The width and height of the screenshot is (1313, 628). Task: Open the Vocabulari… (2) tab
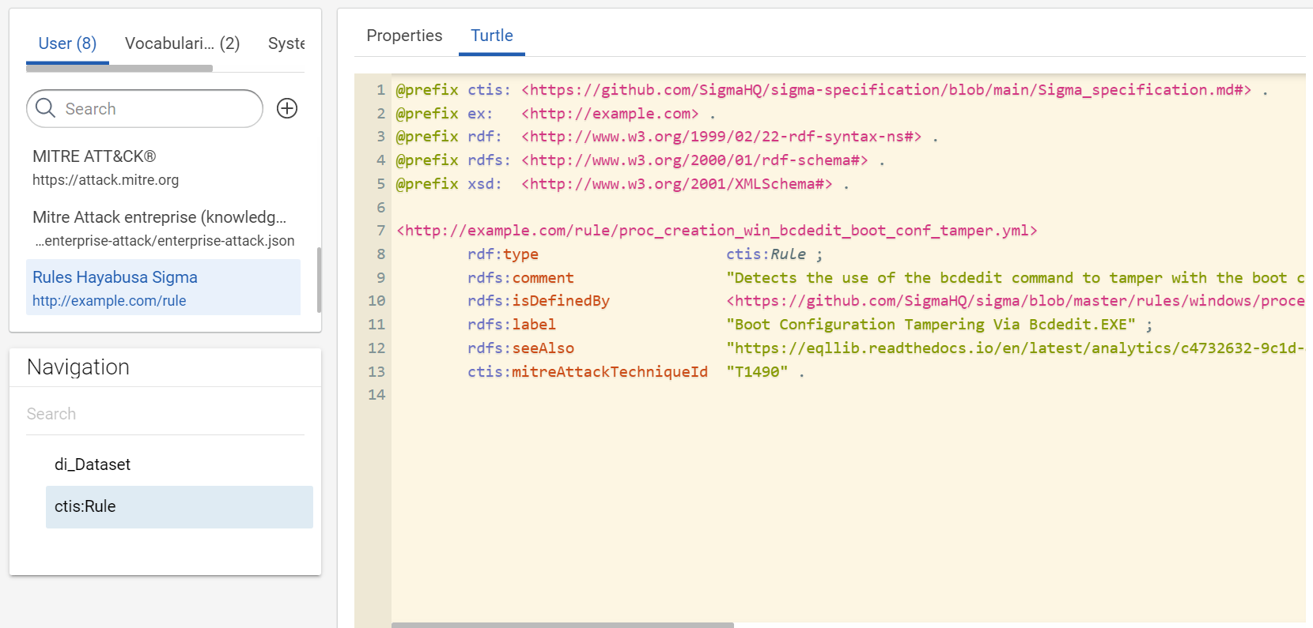coord(182,43)
